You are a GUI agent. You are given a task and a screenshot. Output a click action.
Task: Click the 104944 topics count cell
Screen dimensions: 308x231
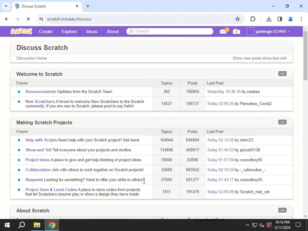[x=166, y=140]
